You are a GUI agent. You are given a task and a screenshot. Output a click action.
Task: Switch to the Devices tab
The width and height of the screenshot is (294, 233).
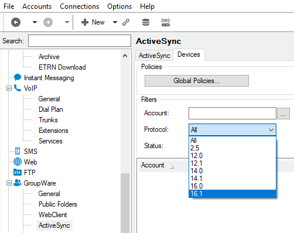tap(189, 54)
